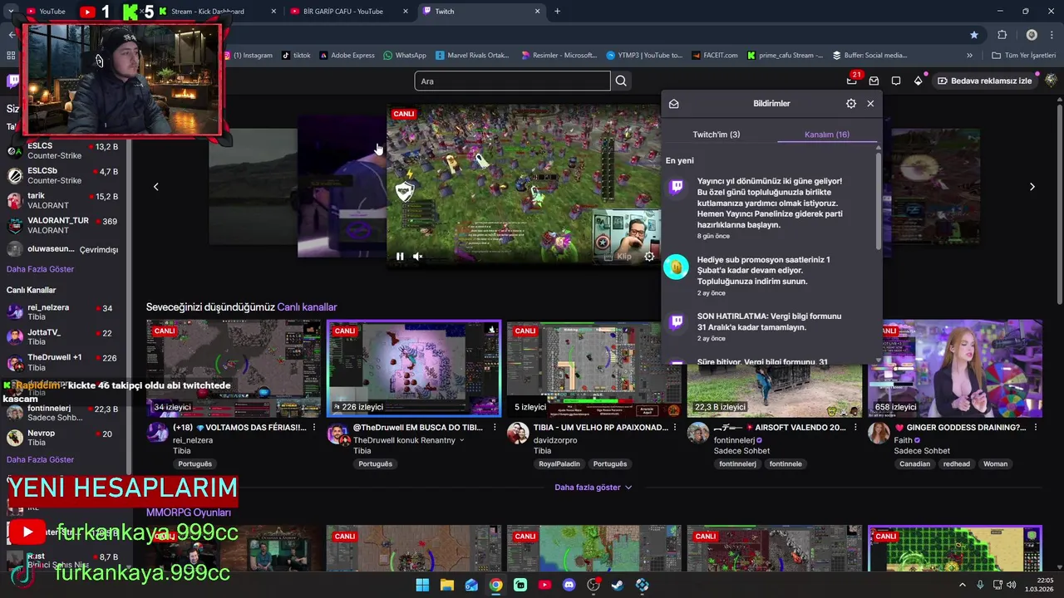Show previous featured stream with left arrow

[x=155, y=187]
